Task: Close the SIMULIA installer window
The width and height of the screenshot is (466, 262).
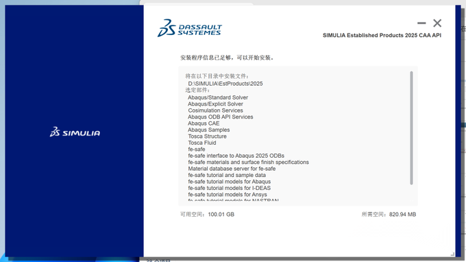Action: pos(437,23)
